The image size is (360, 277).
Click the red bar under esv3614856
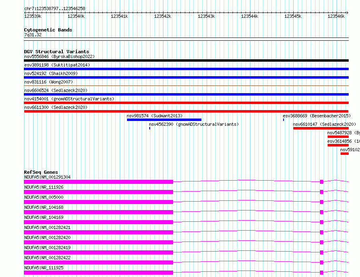pyautogui.click(x=338, y=145)
